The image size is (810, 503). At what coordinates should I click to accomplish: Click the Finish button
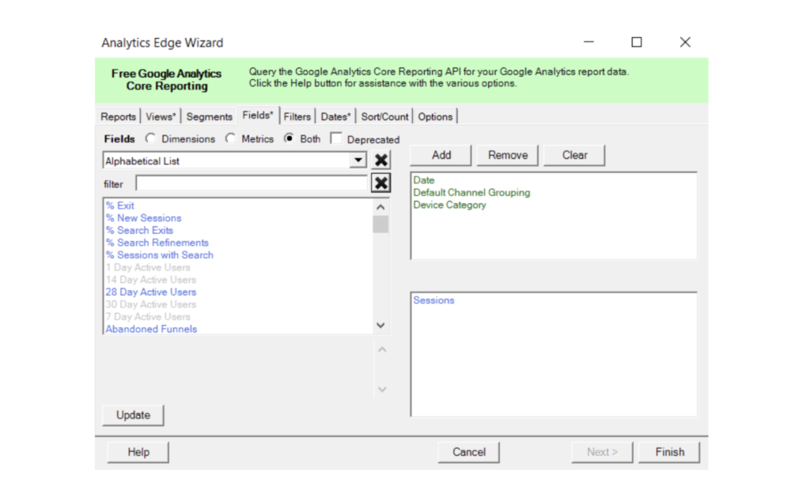tap(669, 452)
